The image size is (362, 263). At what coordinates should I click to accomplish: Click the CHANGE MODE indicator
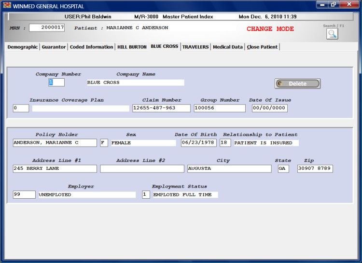click(270, 29)
